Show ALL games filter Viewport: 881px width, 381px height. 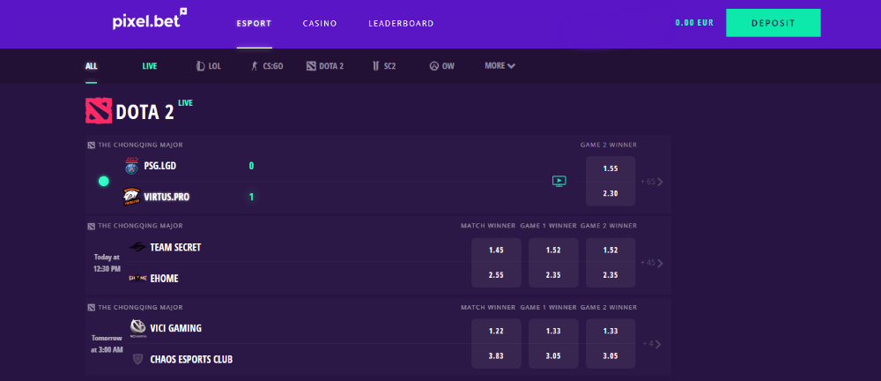coord(91,66)
